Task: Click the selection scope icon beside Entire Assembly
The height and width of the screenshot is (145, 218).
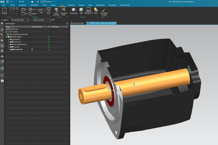Action: (x=54, y=20)
